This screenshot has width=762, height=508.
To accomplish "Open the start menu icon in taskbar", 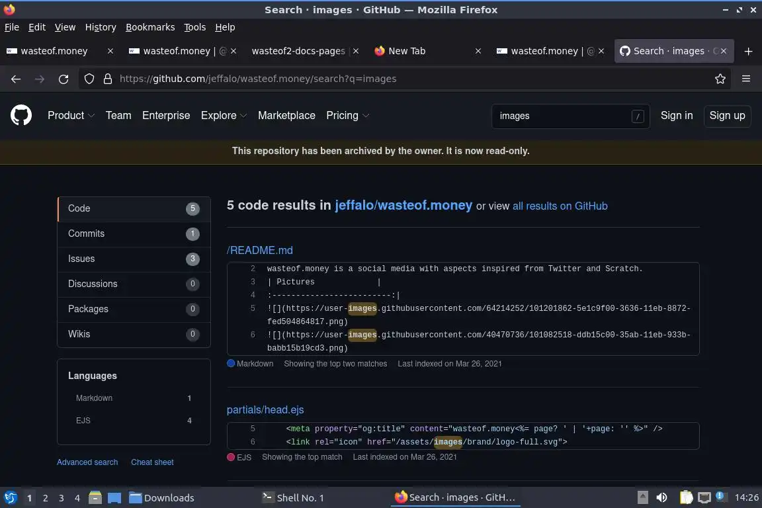I will coord(10,497).
